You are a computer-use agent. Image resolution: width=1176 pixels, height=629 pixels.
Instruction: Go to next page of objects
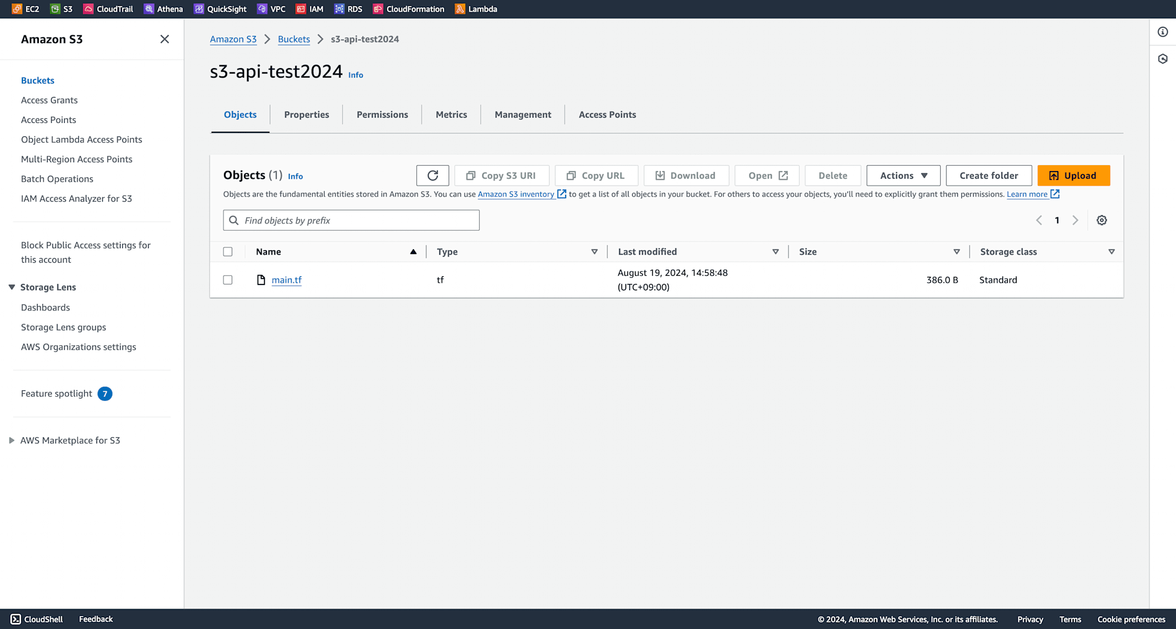pyautogui.click(x=1075, y=220)
